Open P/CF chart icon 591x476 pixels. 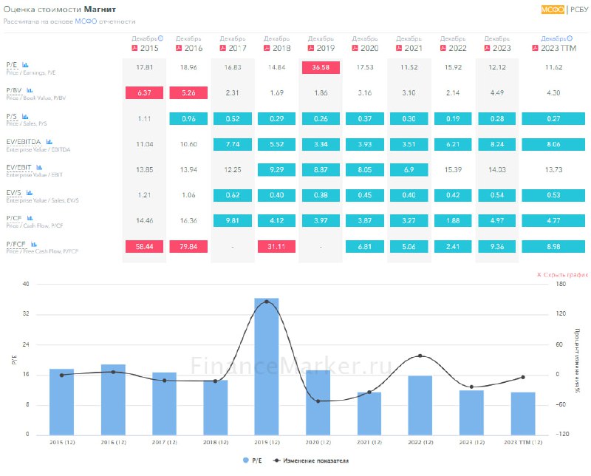pyautogui.click(x=30, y=218)
